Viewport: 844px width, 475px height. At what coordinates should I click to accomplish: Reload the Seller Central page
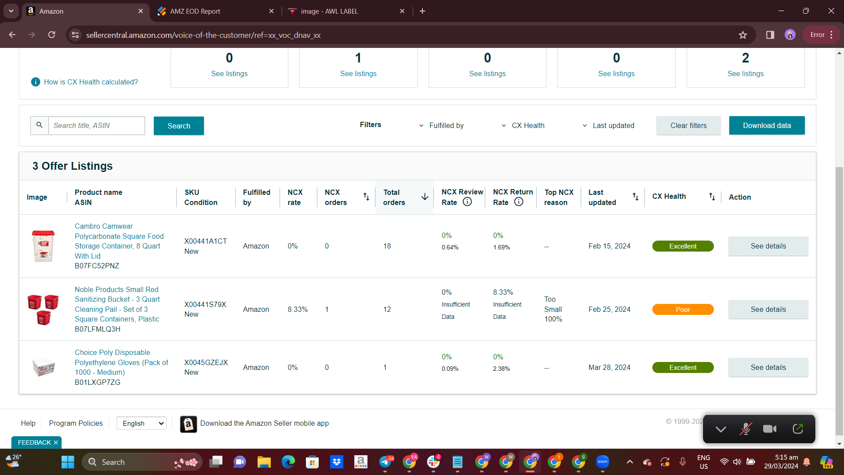[x=52, y=35]
